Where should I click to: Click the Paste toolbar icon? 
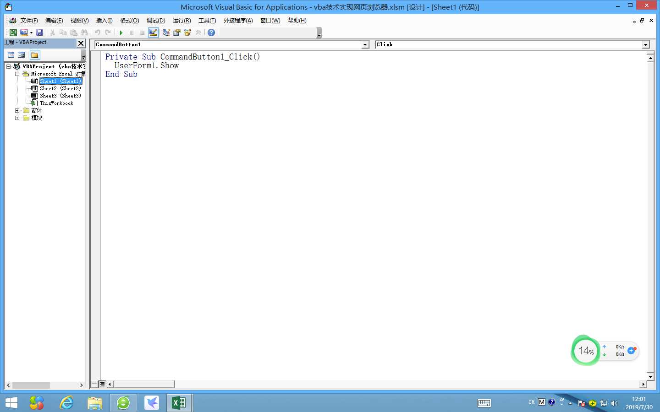click(x=74, y=33)
